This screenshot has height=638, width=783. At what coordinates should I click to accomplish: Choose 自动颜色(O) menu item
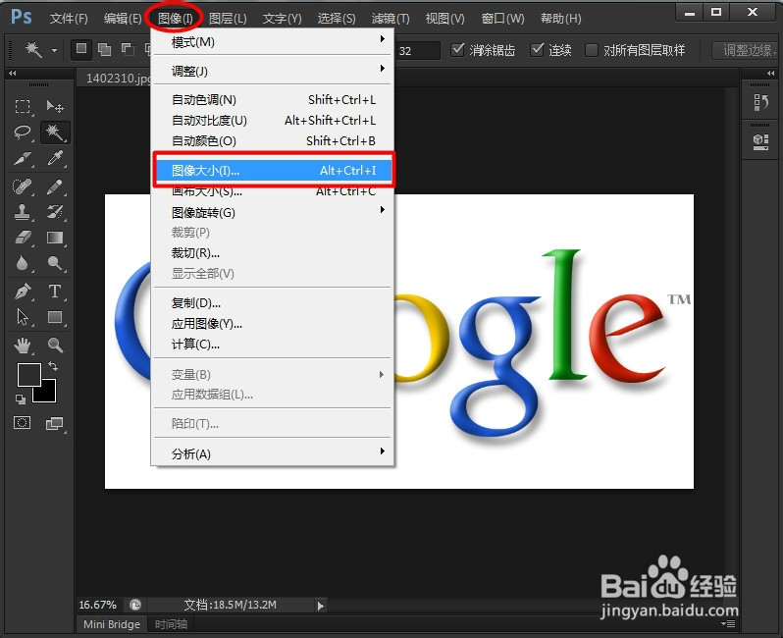coord(273,141)
